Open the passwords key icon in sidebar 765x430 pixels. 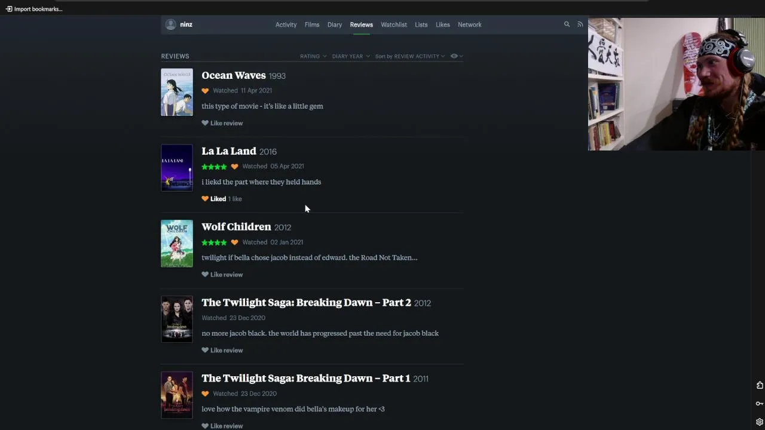point(760,404)
